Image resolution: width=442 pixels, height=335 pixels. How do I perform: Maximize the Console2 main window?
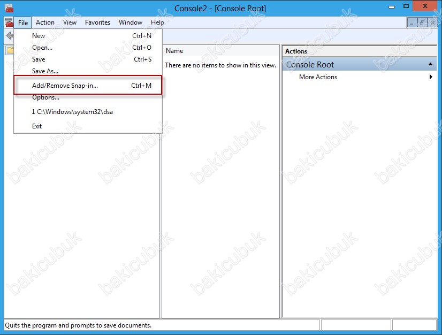[406, 6]
